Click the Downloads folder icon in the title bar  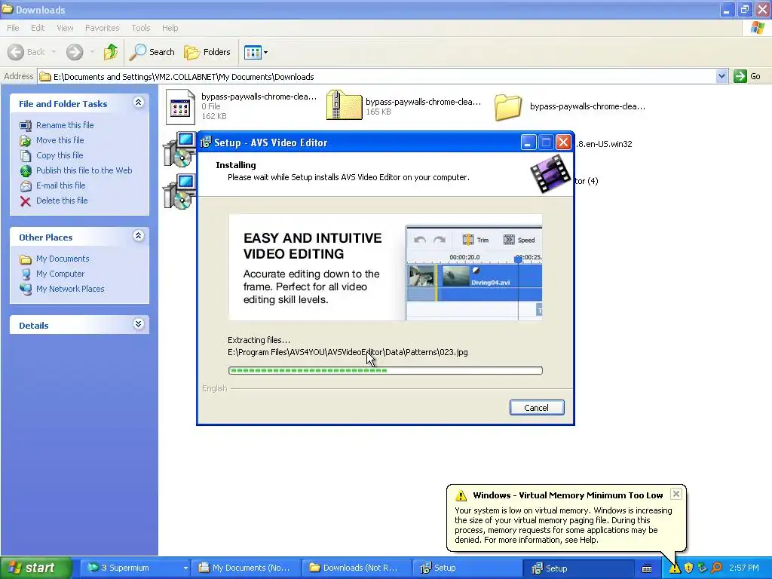[7, 9]
